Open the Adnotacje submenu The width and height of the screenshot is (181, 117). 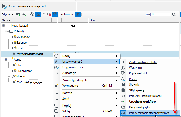click(87, 73)
